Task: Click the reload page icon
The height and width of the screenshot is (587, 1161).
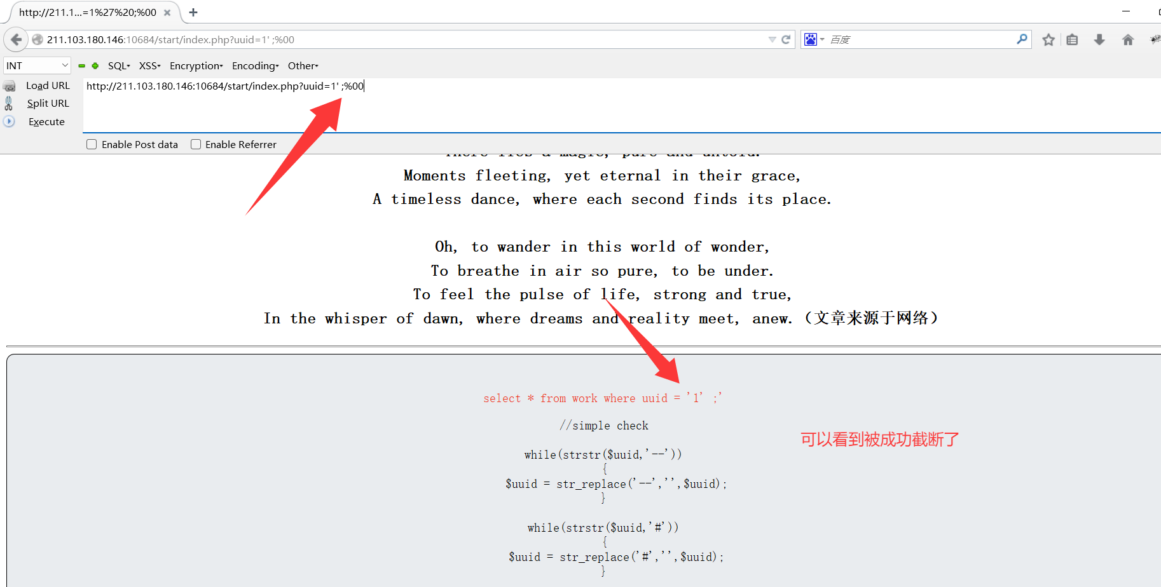Action: [x=786, y=39]
